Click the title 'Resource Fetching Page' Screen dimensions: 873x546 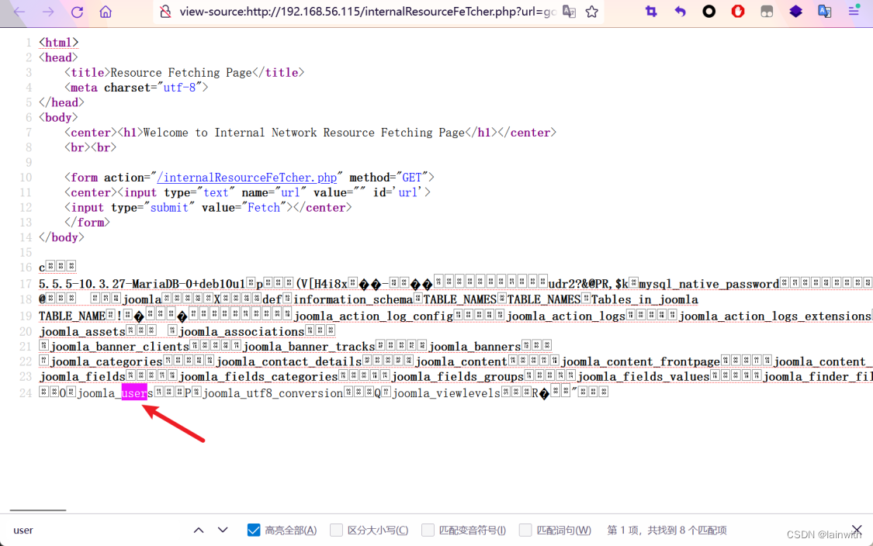tap(181, 72)
